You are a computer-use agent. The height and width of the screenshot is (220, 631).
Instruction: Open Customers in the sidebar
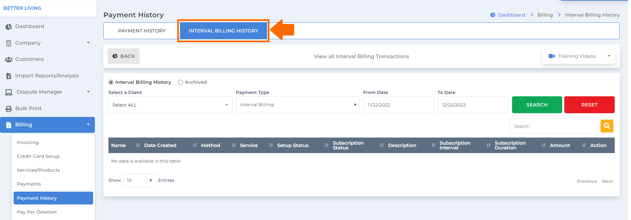point(29,59)
